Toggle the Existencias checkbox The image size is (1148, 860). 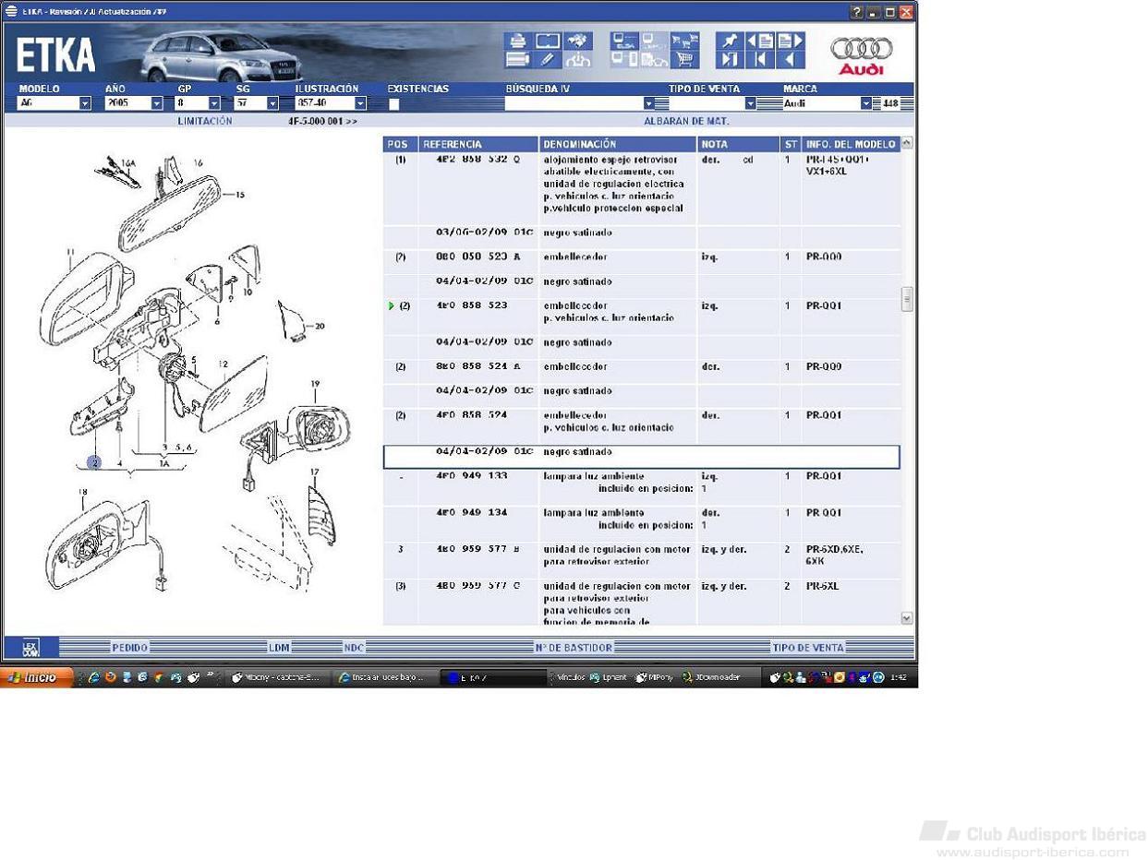click(x=394, y=104)
